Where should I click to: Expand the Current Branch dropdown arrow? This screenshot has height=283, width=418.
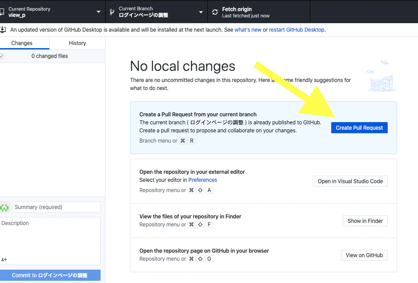coord(201,12)
